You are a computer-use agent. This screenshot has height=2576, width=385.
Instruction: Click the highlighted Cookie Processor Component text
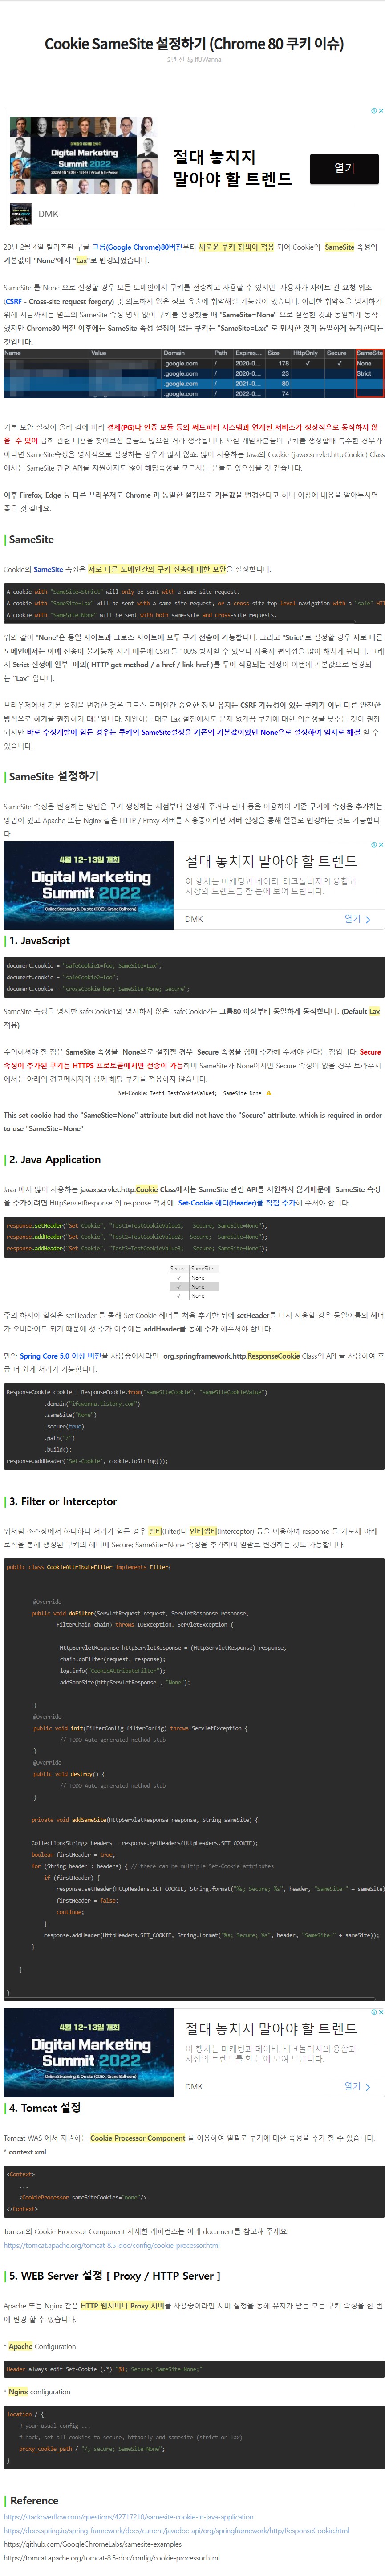click(x=138, y=2137)
